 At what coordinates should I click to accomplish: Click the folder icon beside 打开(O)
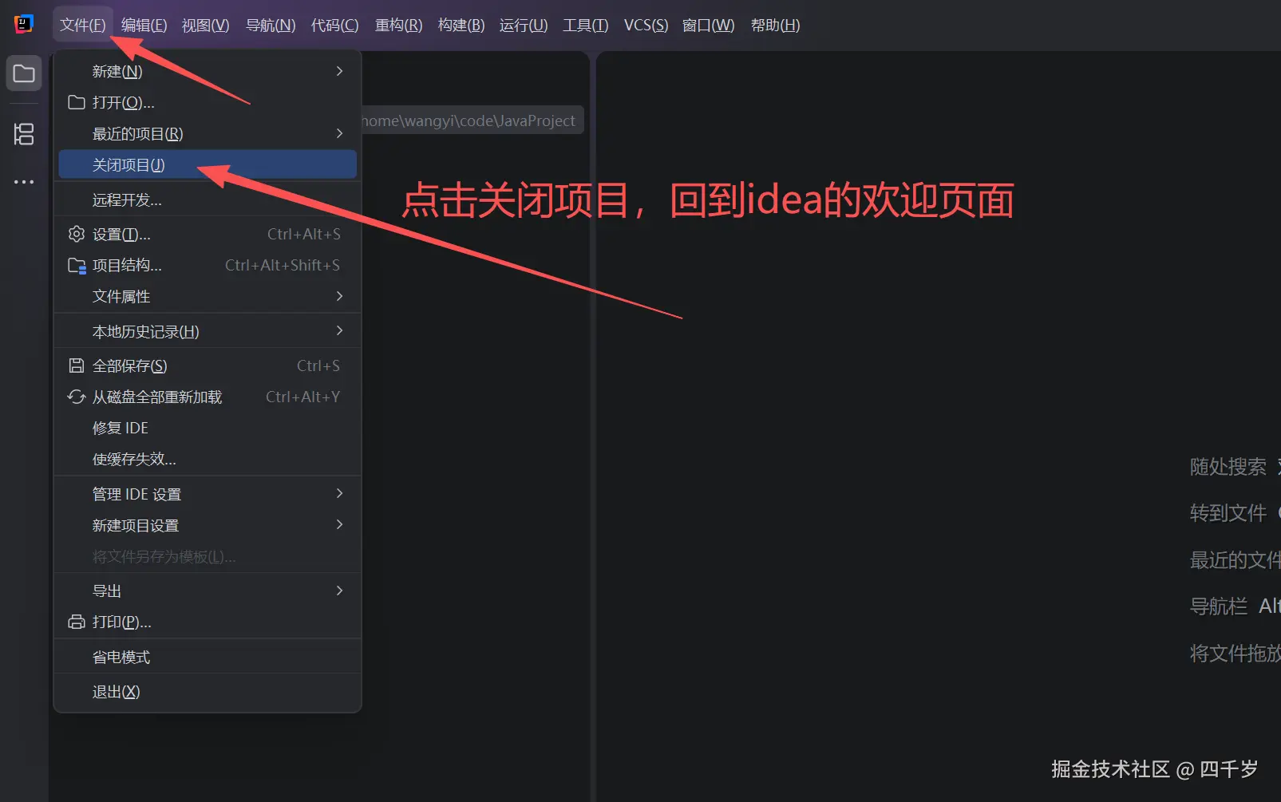[76, 102]
